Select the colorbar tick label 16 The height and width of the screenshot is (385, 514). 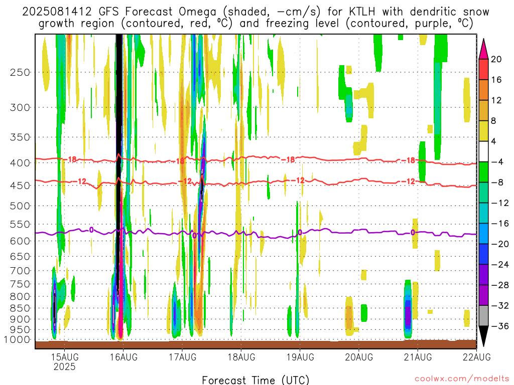tap(496, 80)
